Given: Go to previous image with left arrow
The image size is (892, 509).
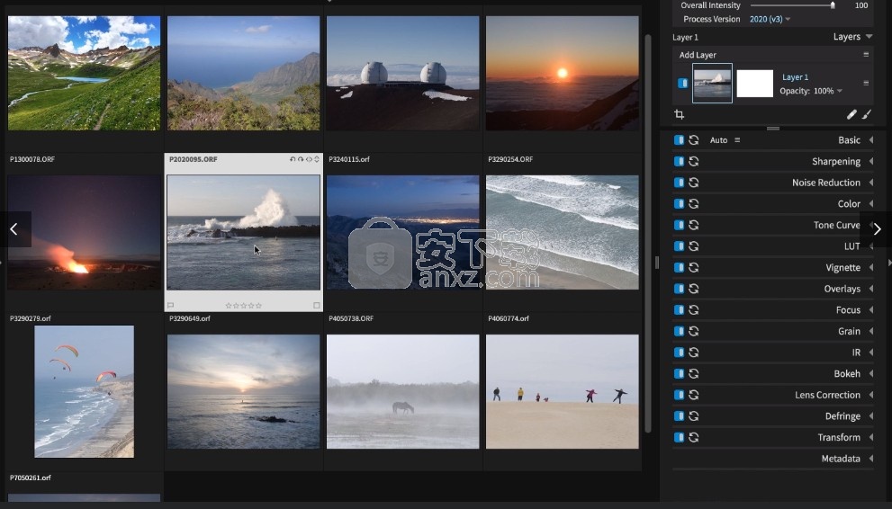Looking at the screenshot, I should [x=14, y=229].
